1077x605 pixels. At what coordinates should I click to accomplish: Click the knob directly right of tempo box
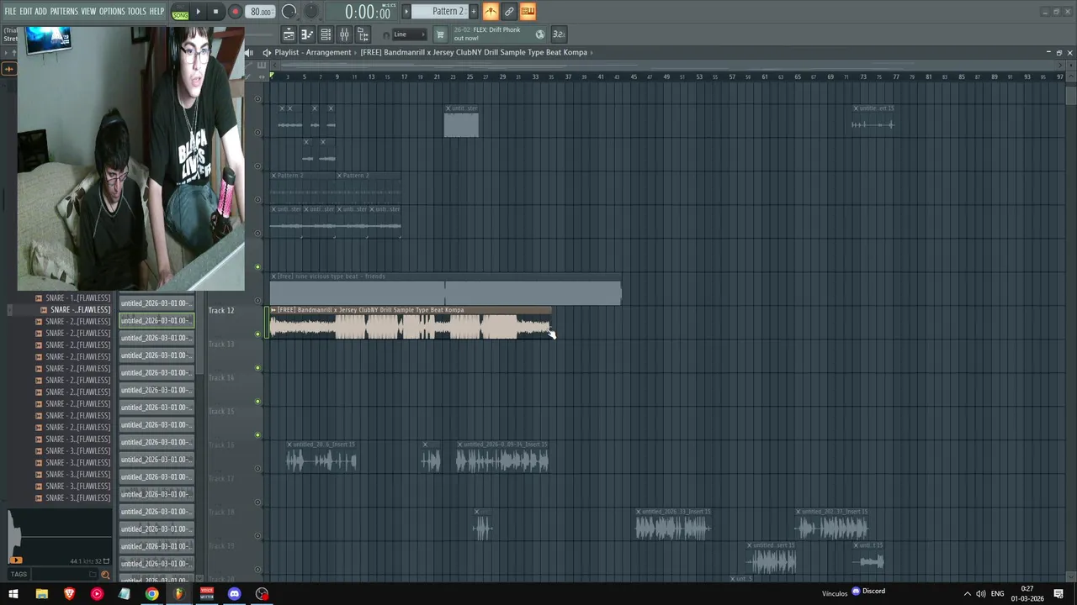(x=289, y=12)
